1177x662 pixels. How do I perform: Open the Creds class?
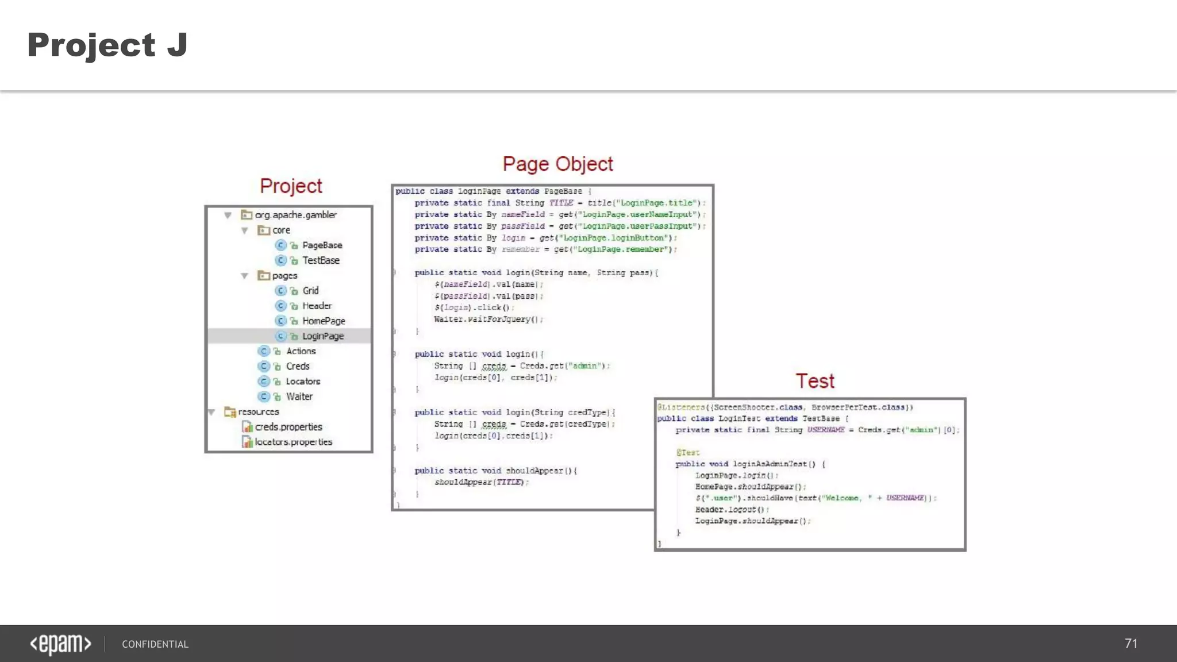298,366
